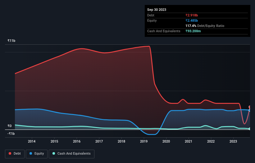Screen dimensions: 255x163
Task: Click the tooltip Cash And Equivalents label
Action: coord(164,31)
